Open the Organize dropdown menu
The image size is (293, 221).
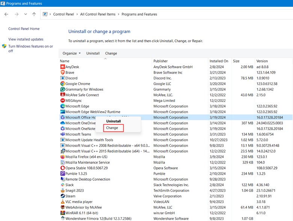pyautogui.click(x=72, y=53)
